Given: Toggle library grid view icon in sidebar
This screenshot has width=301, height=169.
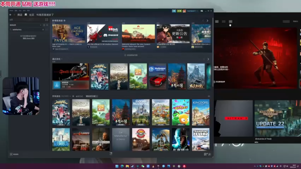Looking at the screenshot, I should coord(47,20).
